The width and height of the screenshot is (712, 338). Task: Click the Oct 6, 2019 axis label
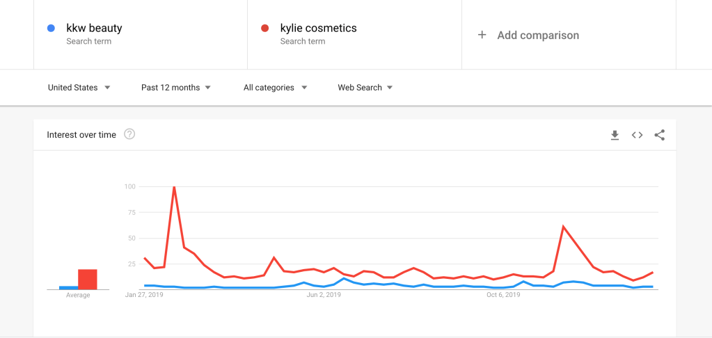click(503, 295)
